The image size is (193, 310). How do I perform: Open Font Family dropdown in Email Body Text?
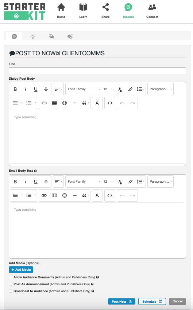point(84,182)
